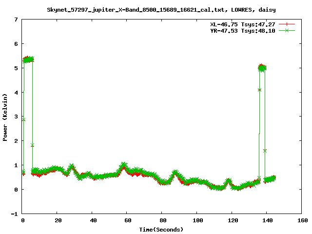Click the y-axis tick label 4

[16, 93]
